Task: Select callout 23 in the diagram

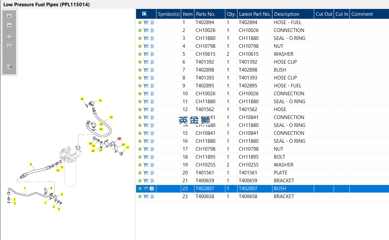Action: [x=123, y=144]
